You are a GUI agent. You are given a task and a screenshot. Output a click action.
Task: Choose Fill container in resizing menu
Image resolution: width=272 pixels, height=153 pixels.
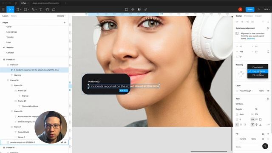(258, 75)
